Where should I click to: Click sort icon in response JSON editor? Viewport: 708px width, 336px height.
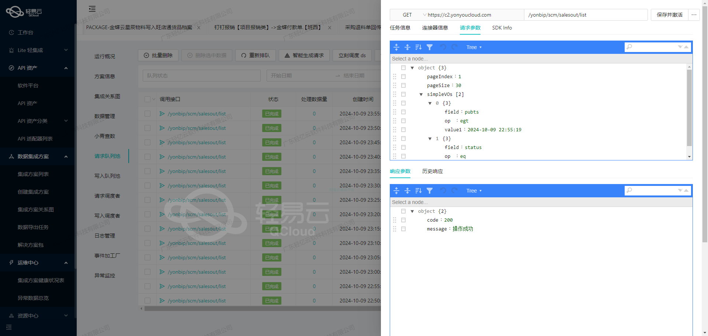click(419, 191)
